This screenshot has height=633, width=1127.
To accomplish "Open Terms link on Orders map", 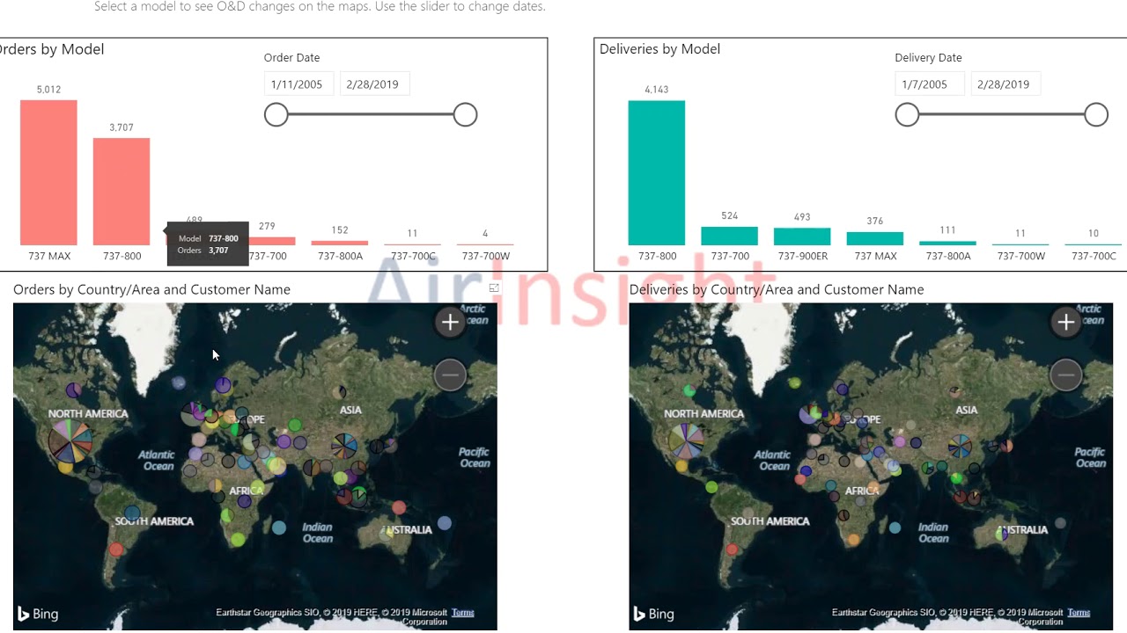I will tap(463, 613).
